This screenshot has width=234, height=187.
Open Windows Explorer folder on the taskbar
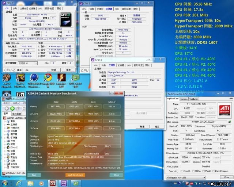[30, 183]
